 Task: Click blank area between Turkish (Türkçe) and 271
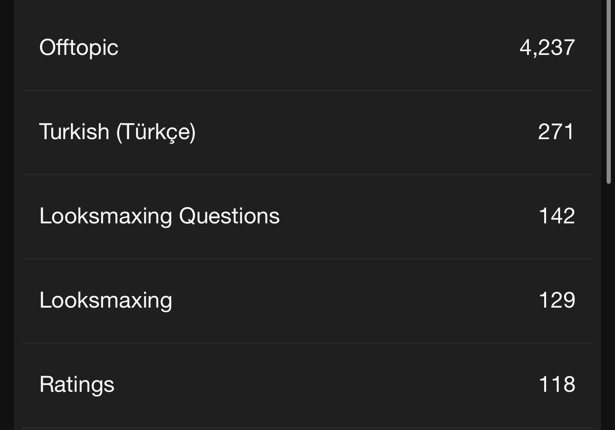(363, 132)
